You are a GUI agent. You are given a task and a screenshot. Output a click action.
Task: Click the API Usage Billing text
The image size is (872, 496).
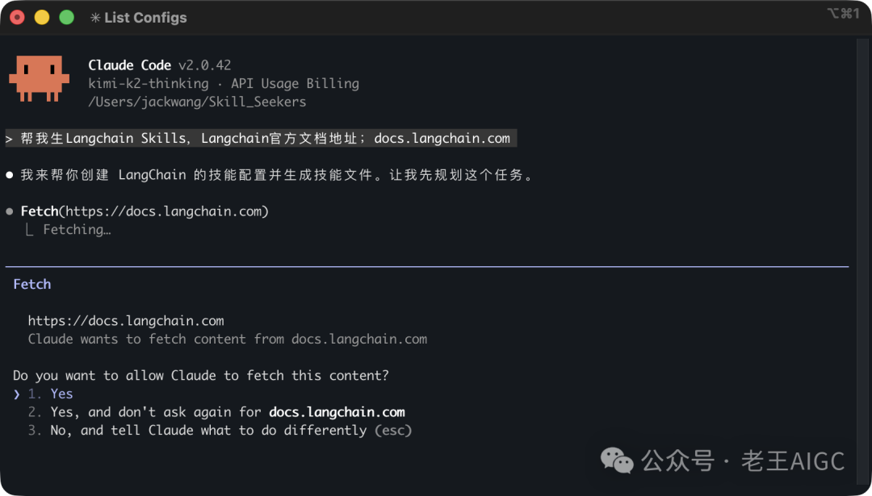[296, 83]
